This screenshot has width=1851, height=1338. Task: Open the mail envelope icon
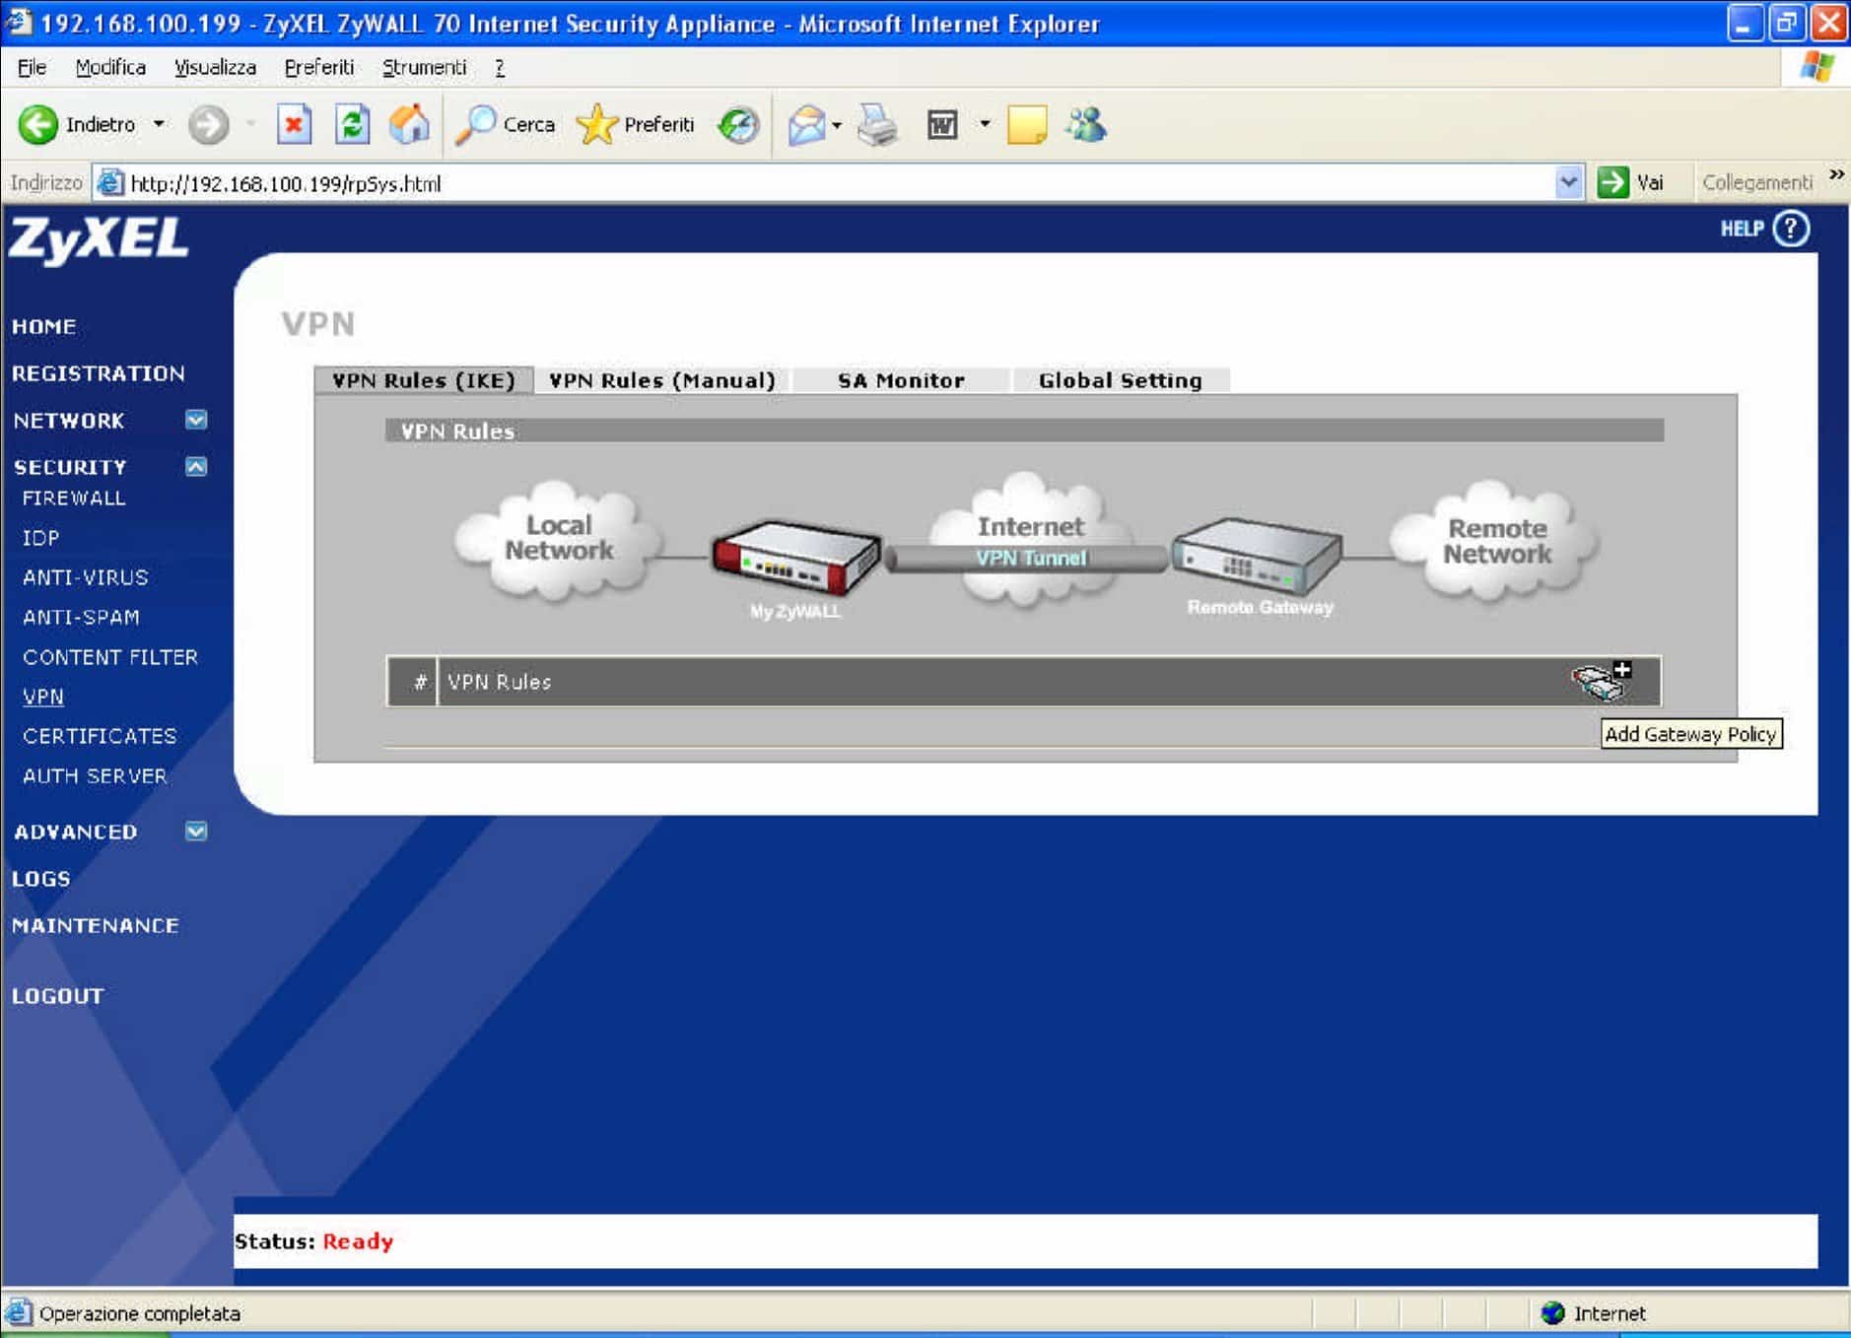point(806,125)
